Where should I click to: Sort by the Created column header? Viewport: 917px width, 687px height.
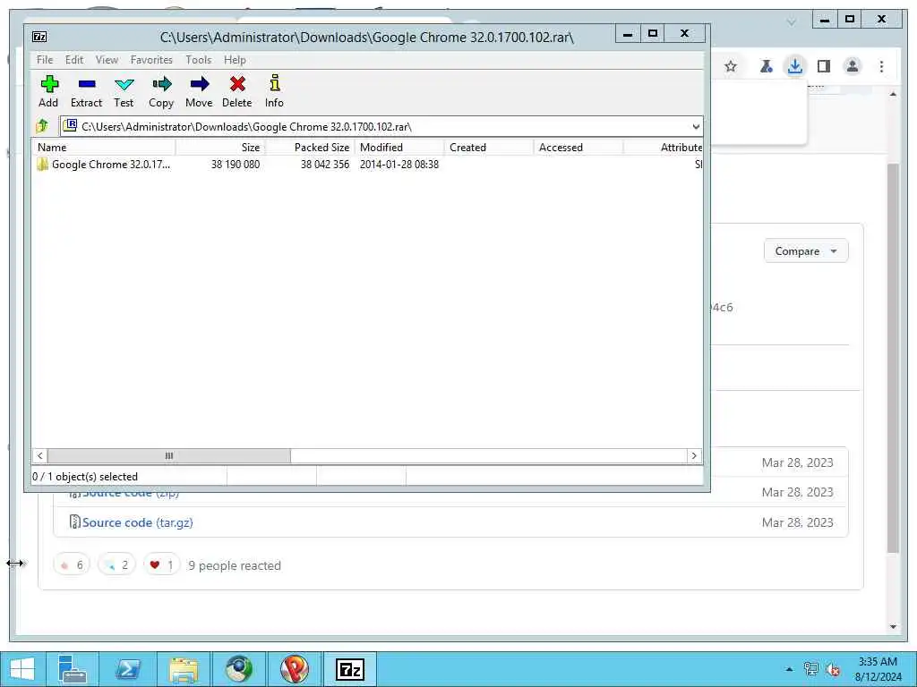pyautogui.click(x=488, y=148)
